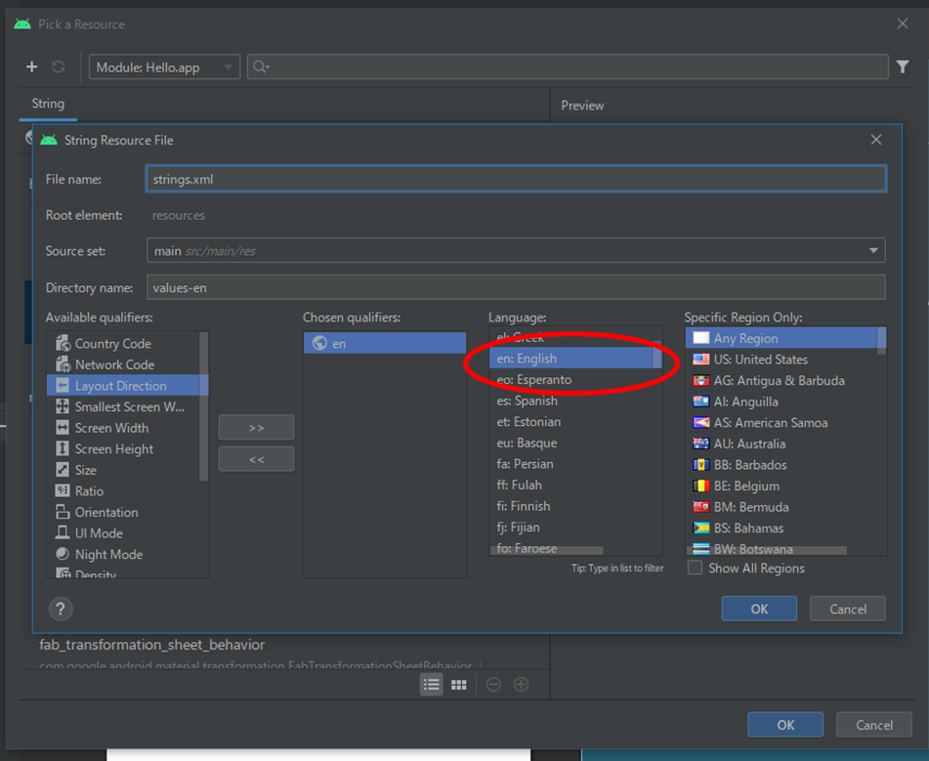Choose Any Region entry
The image size is (929, 761).
tap(782, 338)
